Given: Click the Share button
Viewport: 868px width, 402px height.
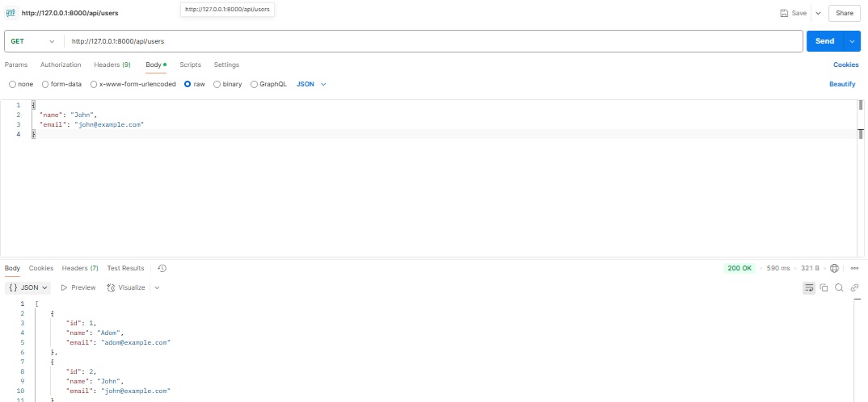Looking at the screenshot, I should click(845, 13).
